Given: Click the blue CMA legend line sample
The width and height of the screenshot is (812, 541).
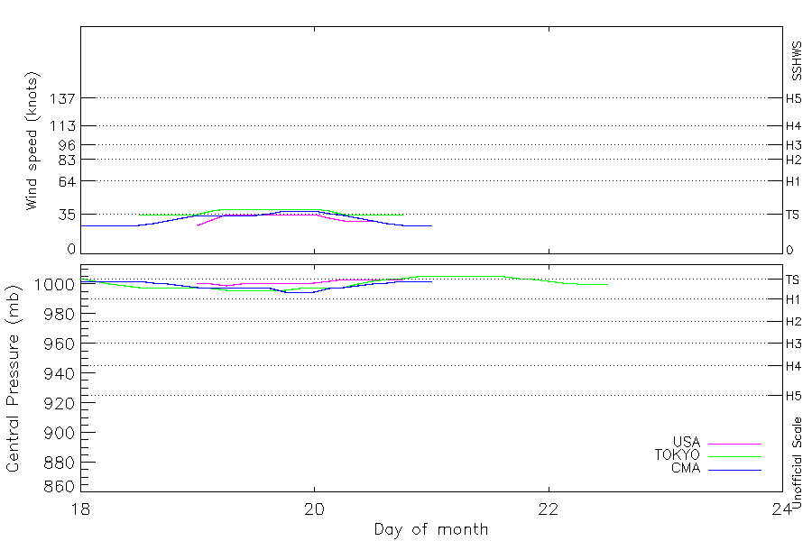Looking at the screenshot, I should (734, 470).
